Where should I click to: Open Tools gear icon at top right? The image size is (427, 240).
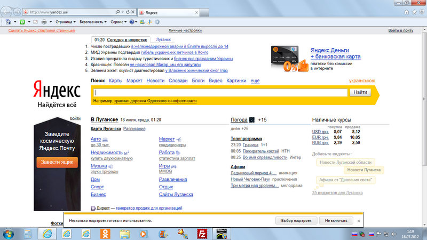coord(422,12)
